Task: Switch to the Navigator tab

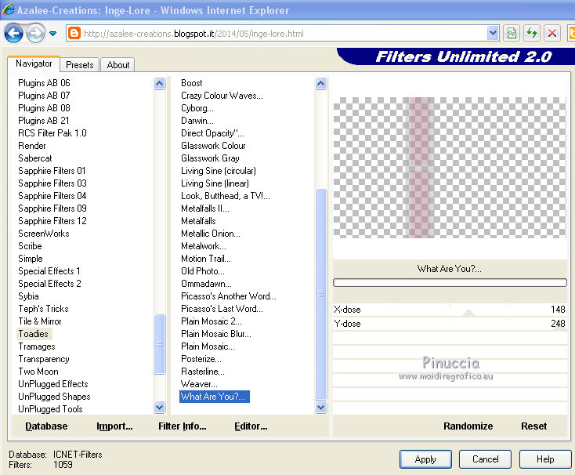Action: (34, 63)
